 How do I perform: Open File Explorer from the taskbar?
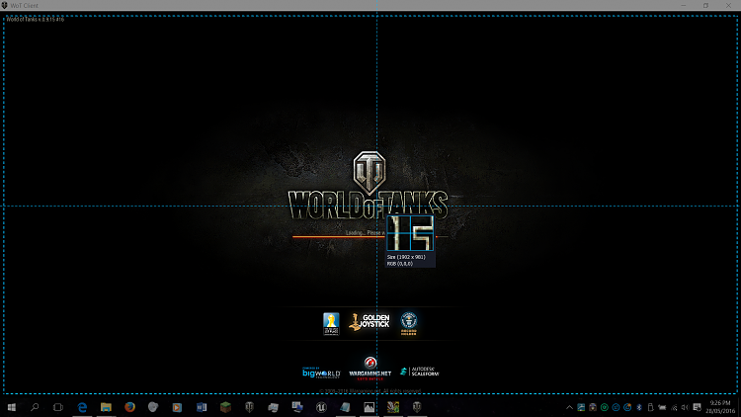click(x=106, y=407)
